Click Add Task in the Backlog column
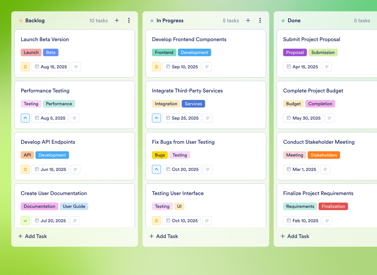Screen dimensions: 377x275 pyautogui.click(x=32, y=236)
